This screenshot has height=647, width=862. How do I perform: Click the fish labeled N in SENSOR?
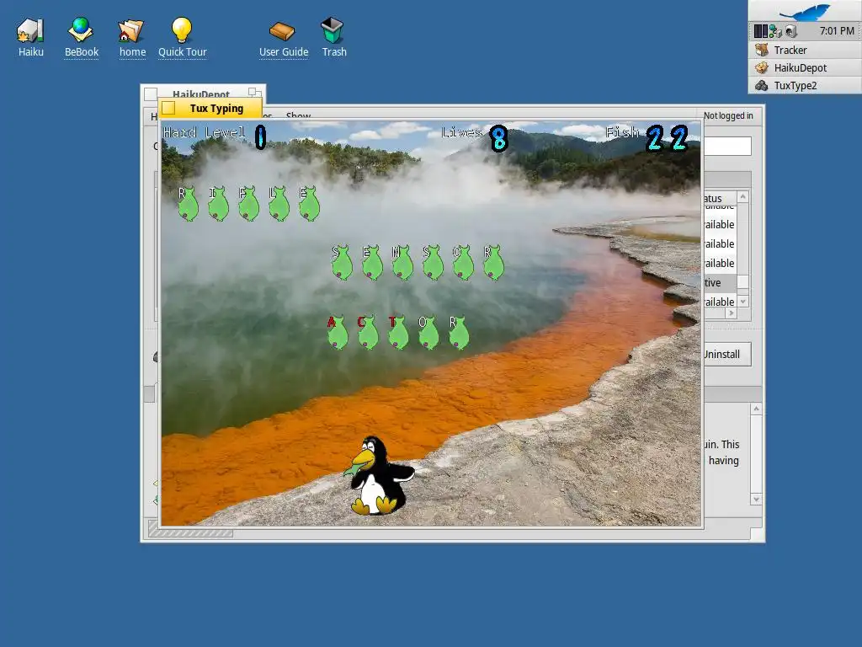coord(402,263)
